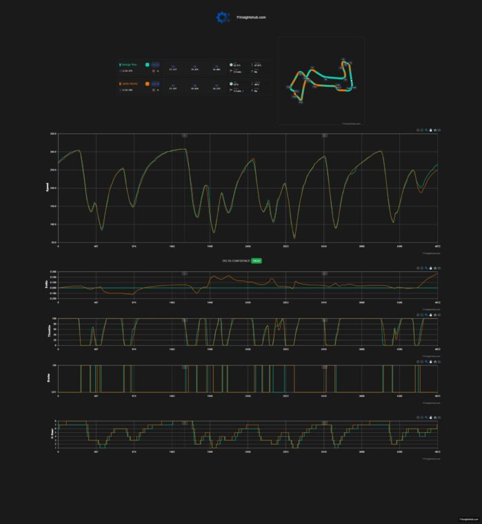
Task: Enable pan tool on Brake chart
Action: coord(430,362)
